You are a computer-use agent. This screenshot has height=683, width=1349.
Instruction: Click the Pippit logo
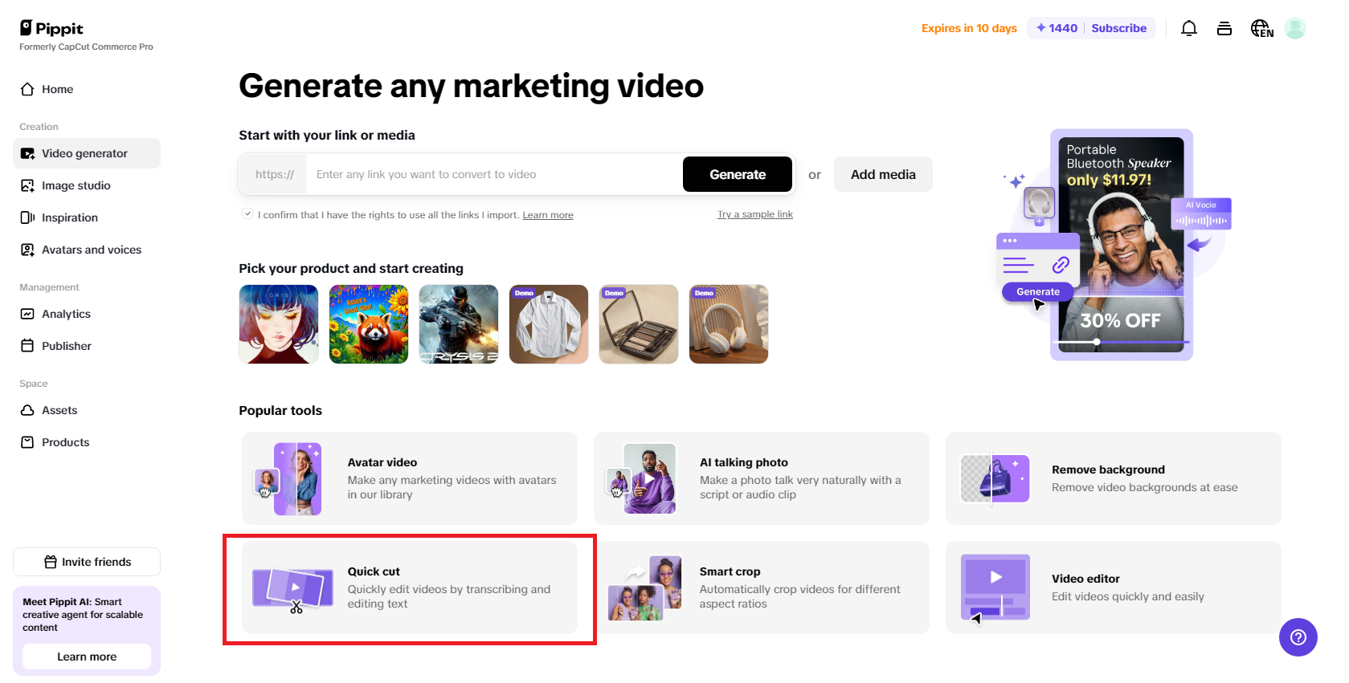coord(51,28)
